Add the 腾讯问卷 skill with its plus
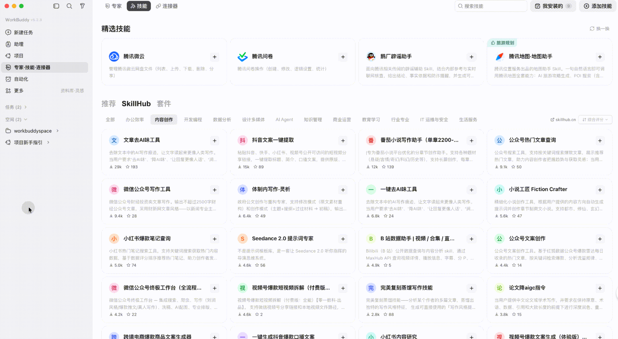This screenshot has height=339, width=618. point(343,57)
